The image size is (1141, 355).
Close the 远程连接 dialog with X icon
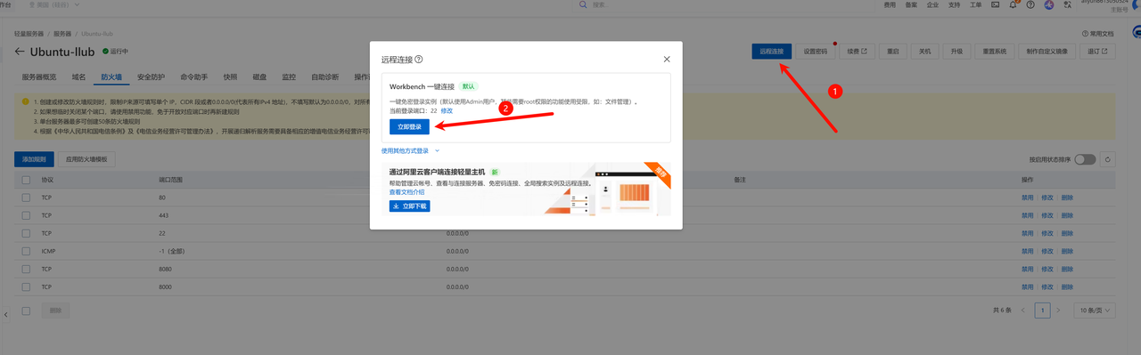click(667, 60)
